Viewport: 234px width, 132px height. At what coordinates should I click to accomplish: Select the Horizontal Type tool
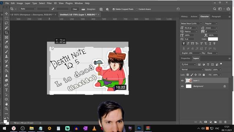(x=6, y=90)
